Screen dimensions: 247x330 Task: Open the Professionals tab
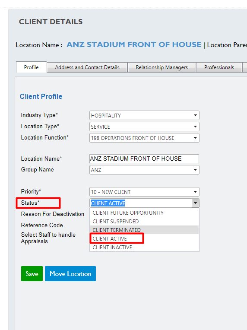click(219, 67)
